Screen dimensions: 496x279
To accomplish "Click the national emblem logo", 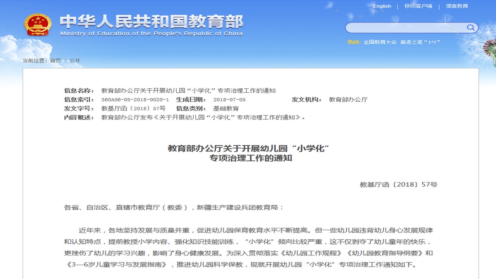I will 38,25.
